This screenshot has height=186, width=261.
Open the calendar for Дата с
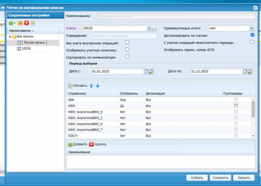(146, 71)
